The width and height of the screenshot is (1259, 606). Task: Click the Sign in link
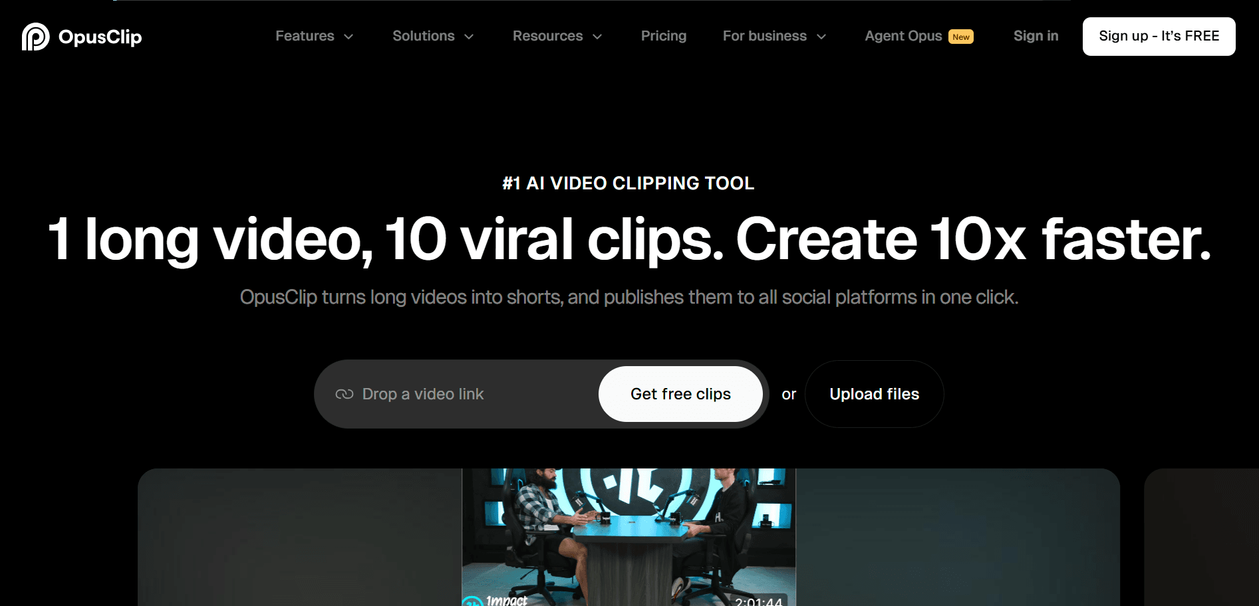[x=1036, y=36]
